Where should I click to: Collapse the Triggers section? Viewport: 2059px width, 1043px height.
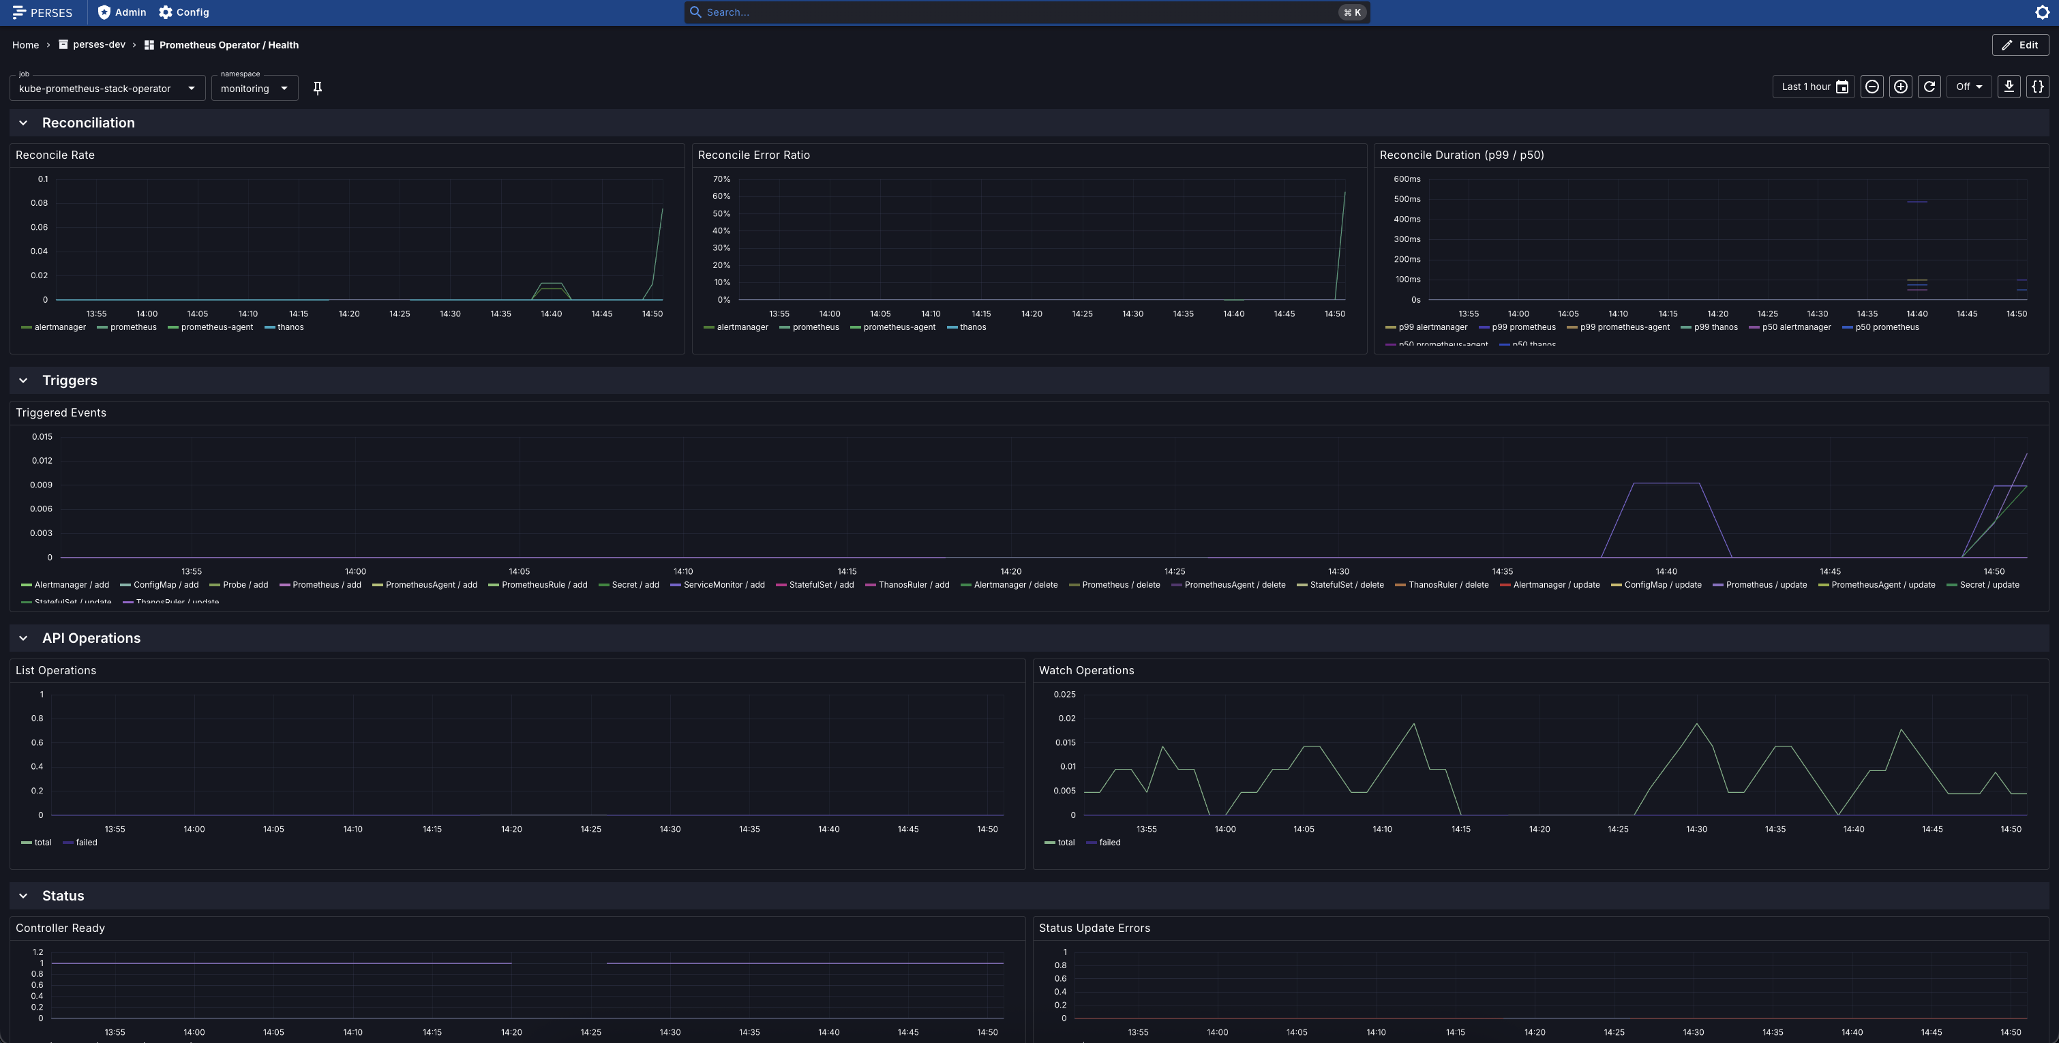point(23,380)
